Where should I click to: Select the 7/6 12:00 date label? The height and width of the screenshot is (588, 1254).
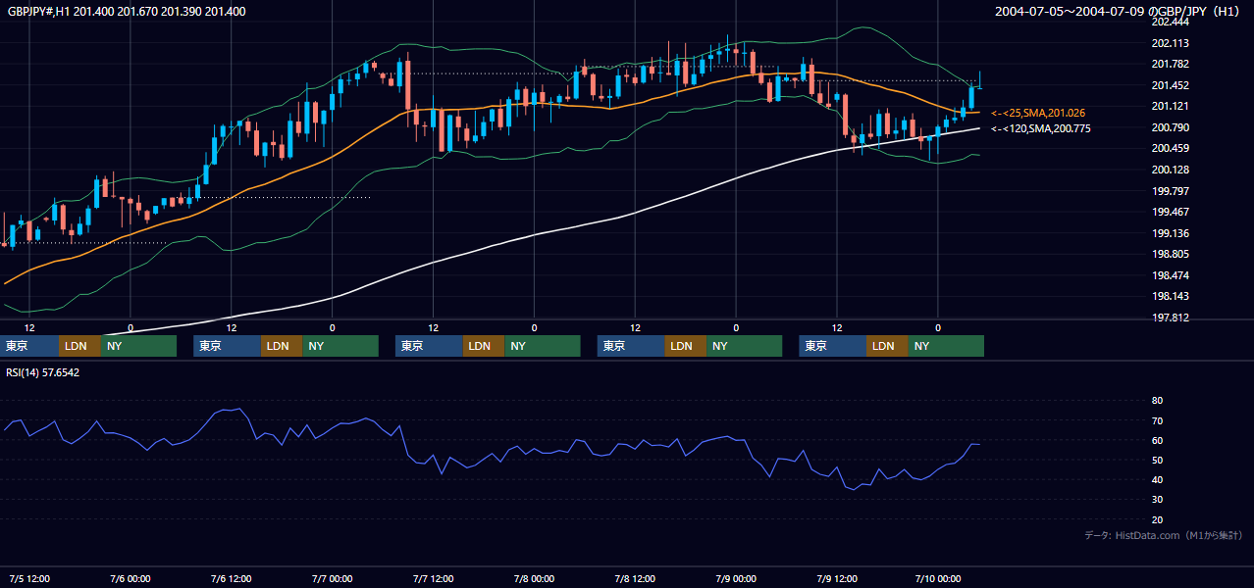[x=232, y=578]
